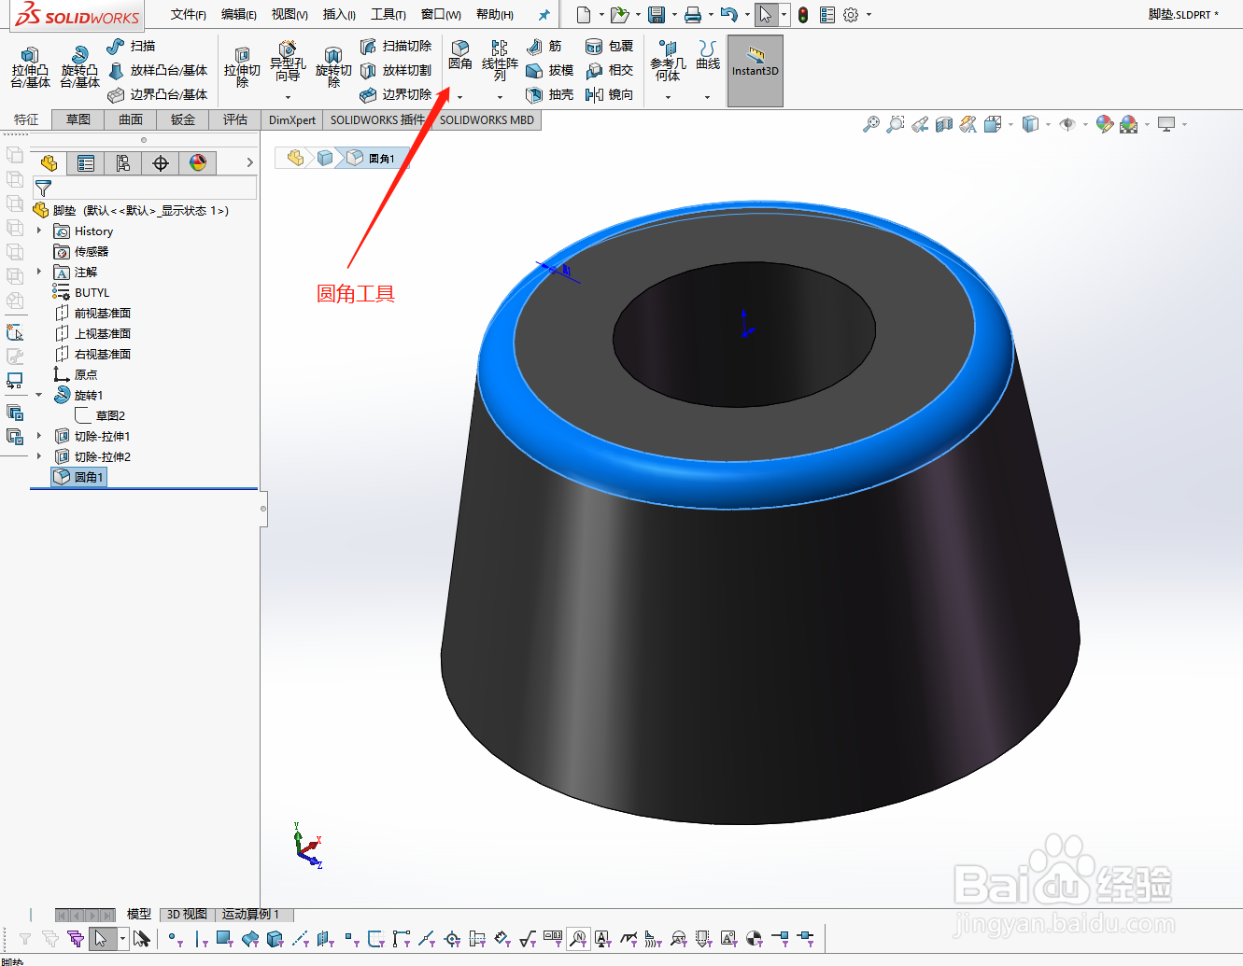The image size is (1243, 966).
Task: Select the 旋转凸台/基体 revolve boss tool
Action: (x=79, y=67)
